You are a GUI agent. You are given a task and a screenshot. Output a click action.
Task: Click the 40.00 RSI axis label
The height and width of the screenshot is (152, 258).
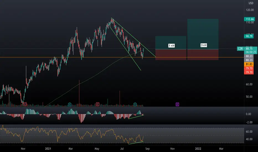249,139
